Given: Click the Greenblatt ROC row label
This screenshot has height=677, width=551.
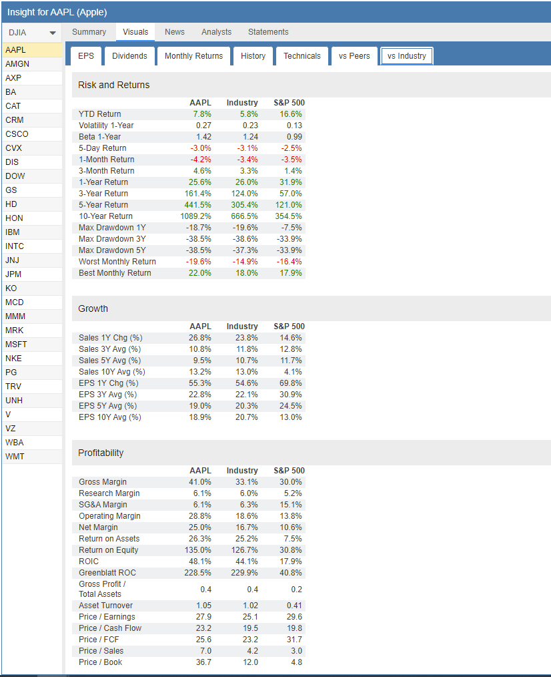Looking at the screenshot, I should pyautogui.click(x=107, y=573).
